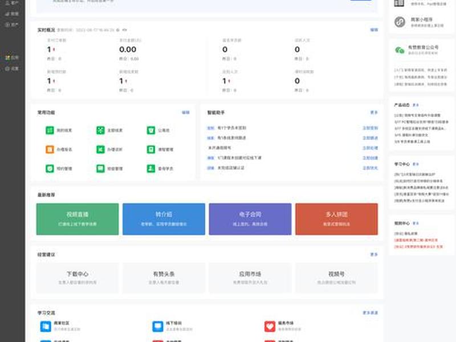Image resolution: width=456 pixels, height=342 pixels.
Task: Open 全部线索 shortcut icon
Action: click(x=100, y=130)
